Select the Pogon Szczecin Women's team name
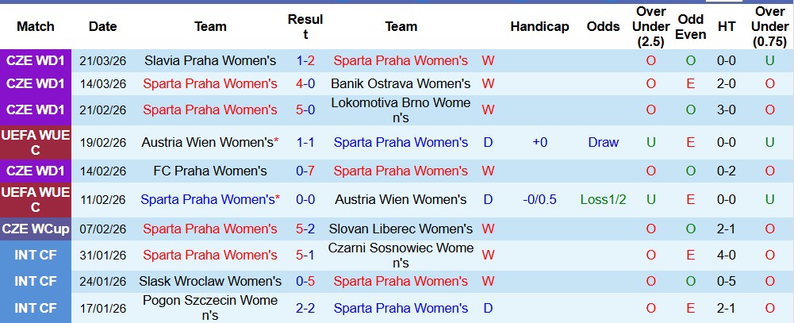794x323 pixels. click(210, 308)
